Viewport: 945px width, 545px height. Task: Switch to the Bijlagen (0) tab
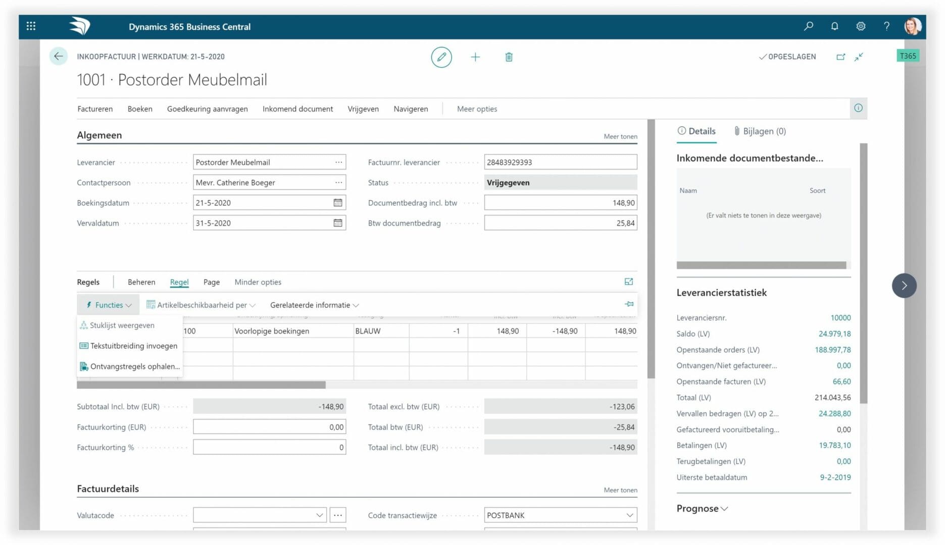(x=760, y=131)
